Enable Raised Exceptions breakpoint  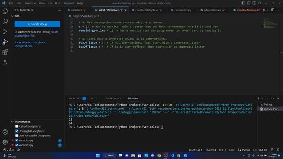point(17,126)
